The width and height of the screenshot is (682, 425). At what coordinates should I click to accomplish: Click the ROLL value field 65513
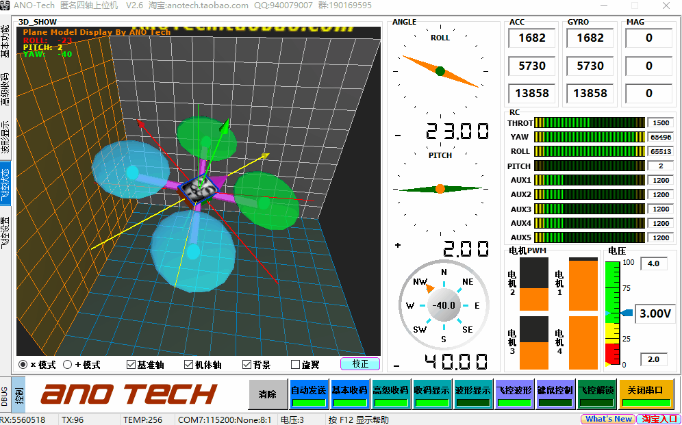click(x=660, y=152)
